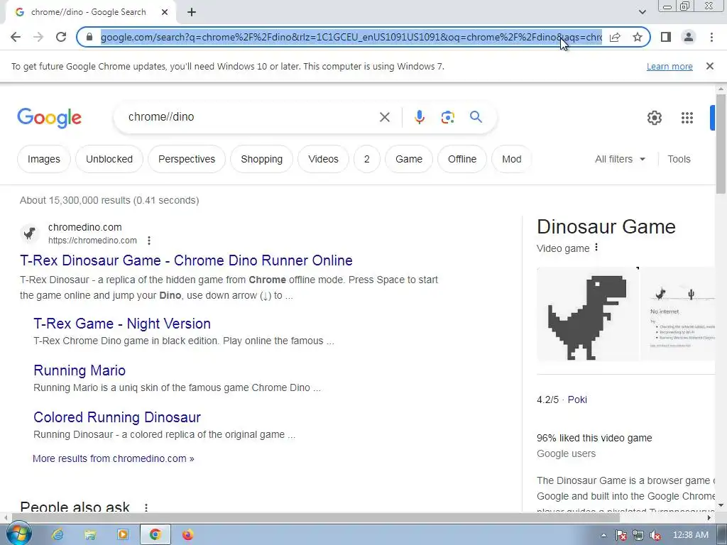Open the Poki rating link
This screenshot has height=545, width=727.
point(577,400)
